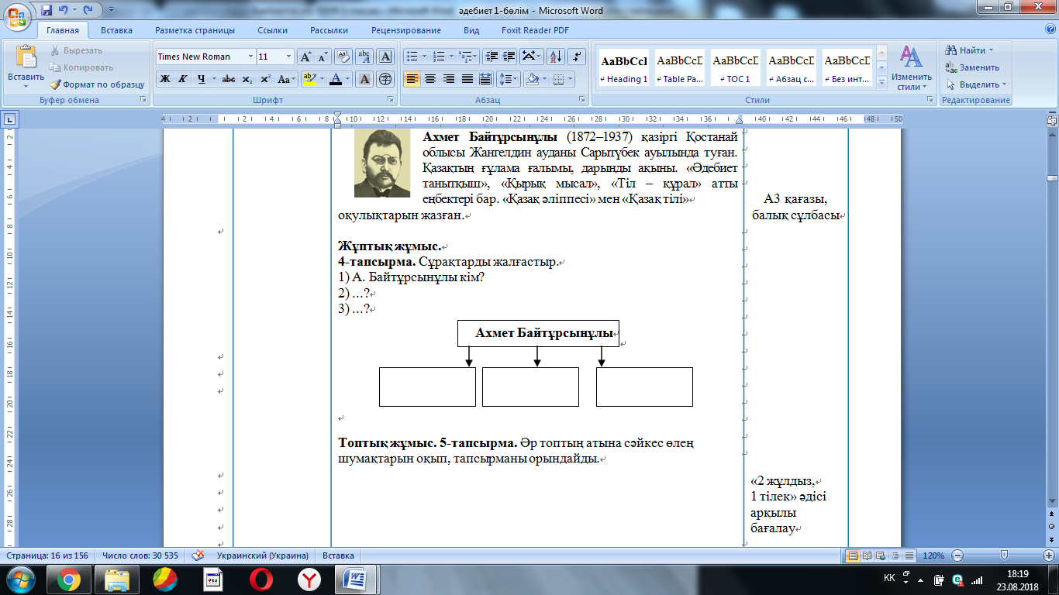Toggle bold formatting (Ж)
Image resolution: width=1059 pixels, height=595 pixels.
[164, 79]
